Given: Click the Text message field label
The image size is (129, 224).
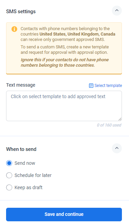Looking at the screenshot, I should coord(21,85).
